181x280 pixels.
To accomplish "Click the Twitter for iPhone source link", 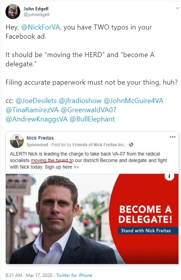I will 74,275.
